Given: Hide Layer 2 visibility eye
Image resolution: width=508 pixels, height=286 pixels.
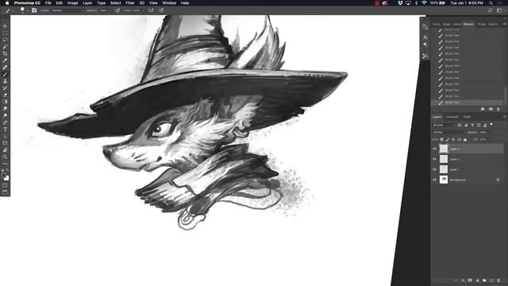Looking at the screenshot, I should tap(435, 159).
